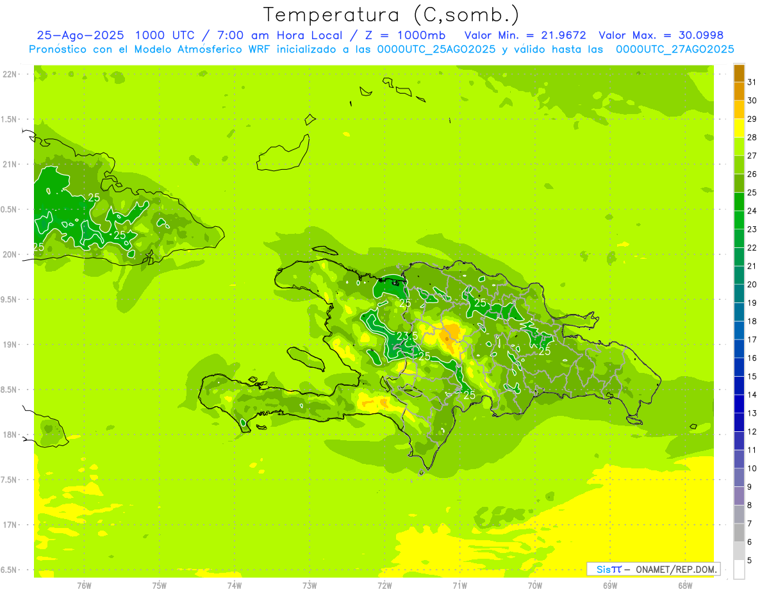
Task: Click the "7.5N" latitude tick label
Action: (x=9, y=479)
